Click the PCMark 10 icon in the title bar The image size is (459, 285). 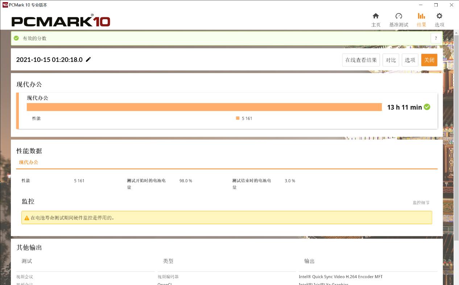[x=4, y=5]
